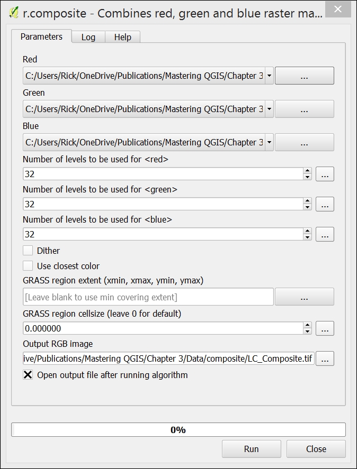Uncheck Open output file after running algorithm
The image size is (357, 469).
pos(28,375)
